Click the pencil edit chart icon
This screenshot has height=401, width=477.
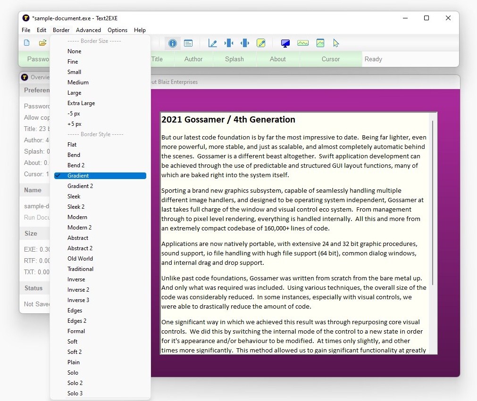tap(213, 43)
